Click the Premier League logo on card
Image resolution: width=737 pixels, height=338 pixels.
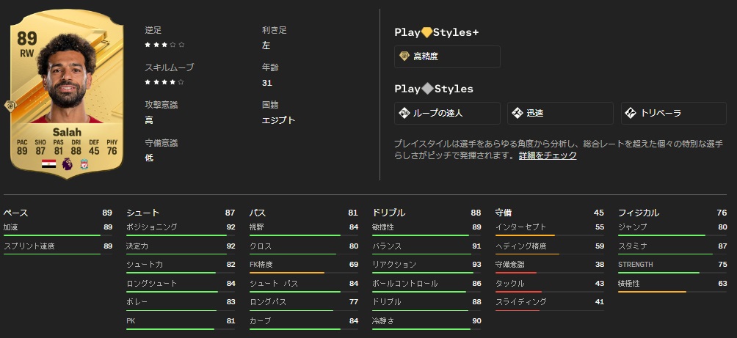pyautogui.click(x=67, y=164)
